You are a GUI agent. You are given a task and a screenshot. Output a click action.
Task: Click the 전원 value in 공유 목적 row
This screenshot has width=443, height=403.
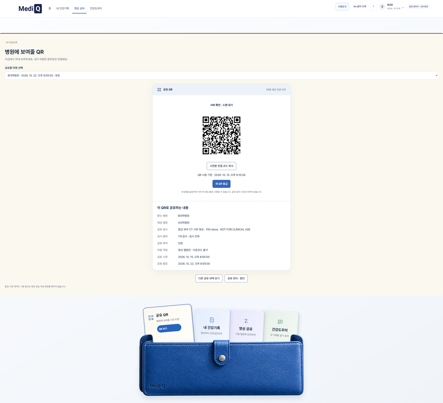180,243
